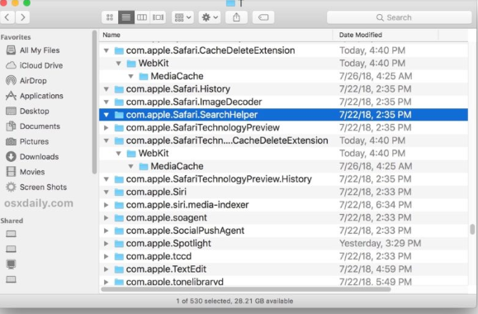Viewport: 478px width, 314px height.
Task: Switch to Cover Flow view
Action: (x=158, y=17)
